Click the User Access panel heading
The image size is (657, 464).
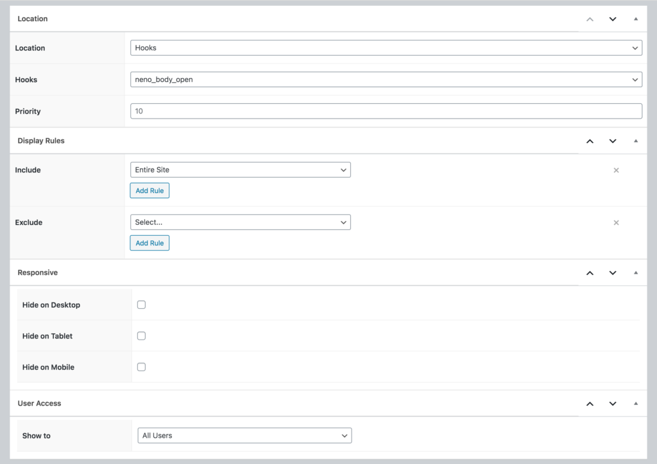point(39,403)
